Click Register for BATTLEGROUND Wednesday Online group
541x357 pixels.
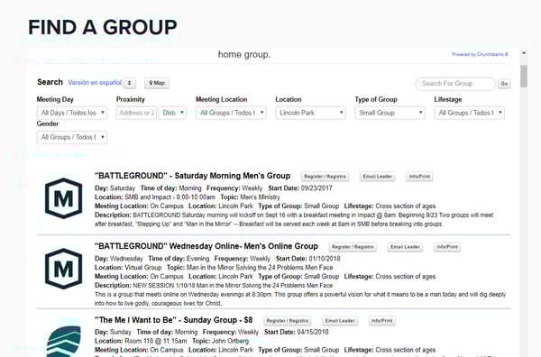pyautogui.click(x=353, y=247)
